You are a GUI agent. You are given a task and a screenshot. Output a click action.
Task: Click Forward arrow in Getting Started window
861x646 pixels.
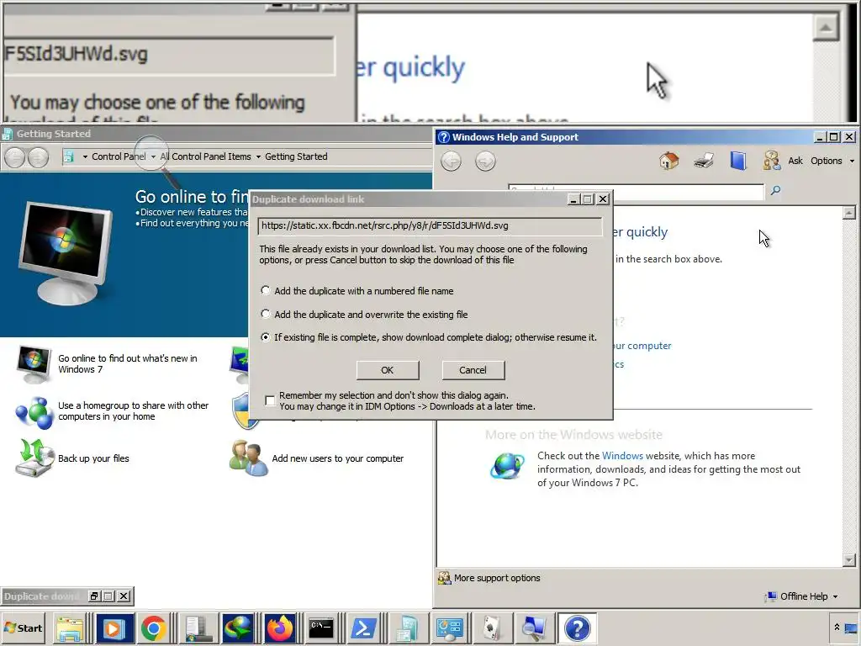pos(38,157)
